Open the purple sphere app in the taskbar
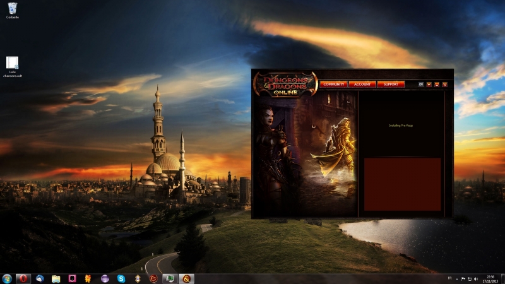The width and height of the screenshot is (505, 284). point(105,278)
